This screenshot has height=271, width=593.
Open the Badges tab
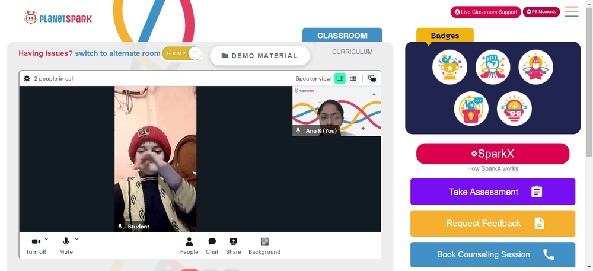tap(445, 36)
